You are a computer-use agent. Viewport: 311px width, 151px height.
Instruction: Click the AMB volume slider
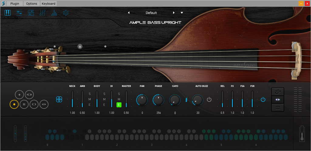point(82,99)
